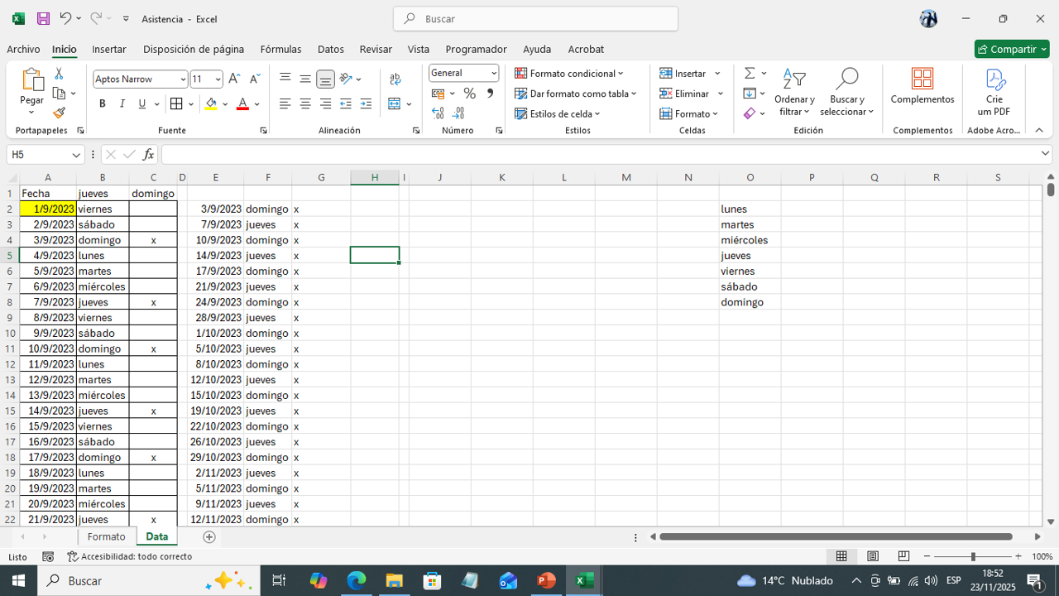
Task: Toggle italic formatting
Action: coord(122,103)
